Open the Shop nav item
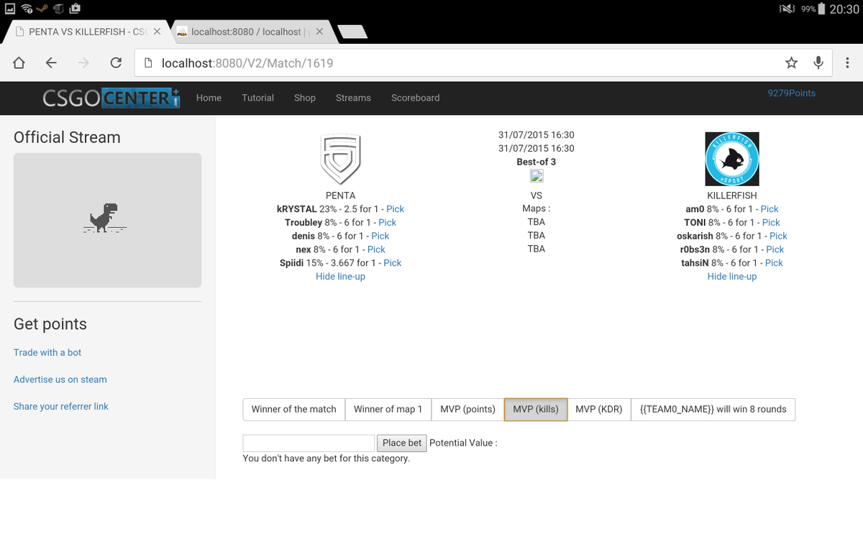 pos(305,98)
